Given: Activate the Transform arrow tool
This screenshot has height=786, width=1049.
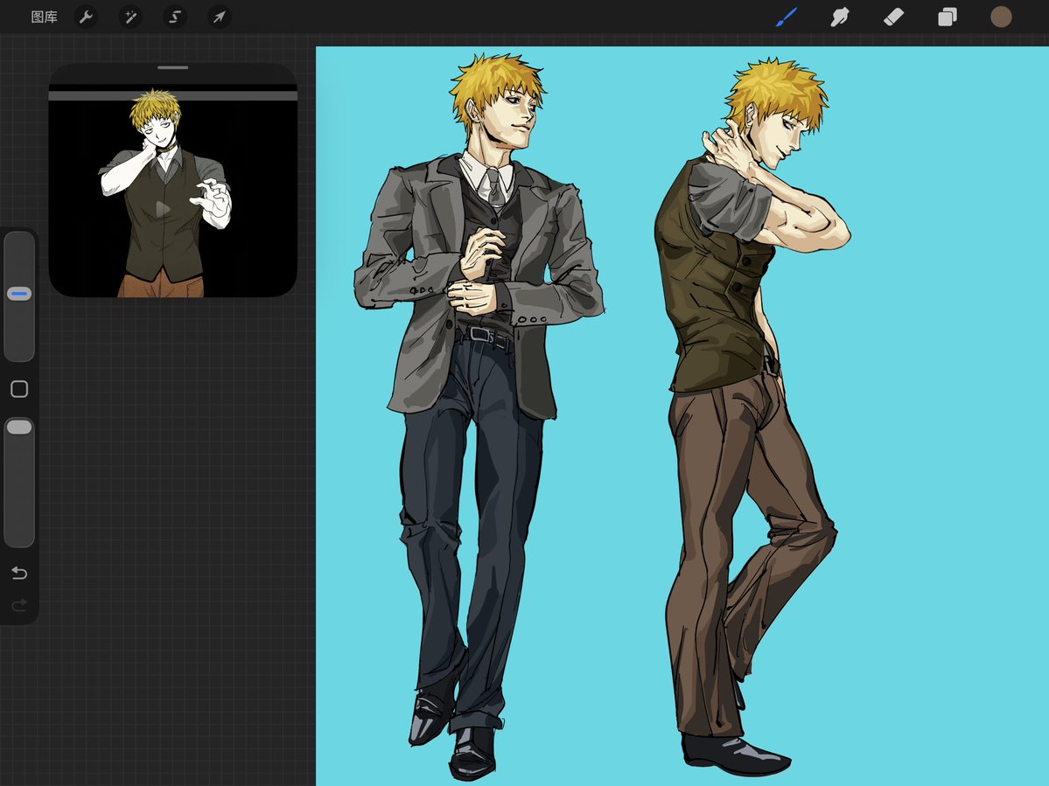Looking at the screenshot, I should coord(220,17).
